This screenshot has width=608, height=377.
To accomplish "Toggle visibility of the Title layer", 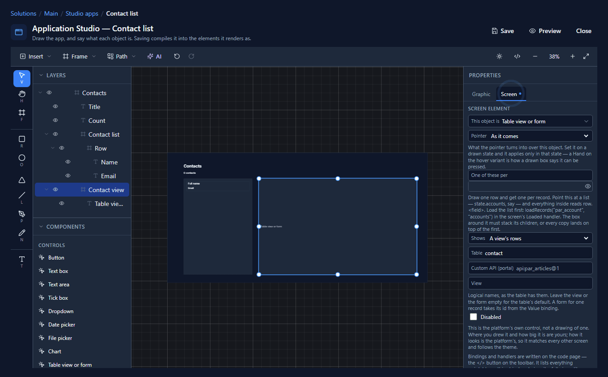I will click(x=55, y=107).
